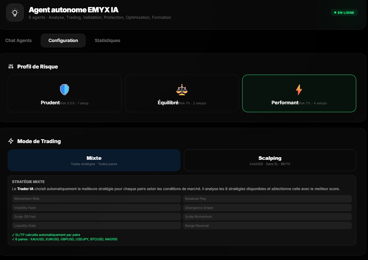Image resolution: width=368 pixels, height=260 pixels.
Task: Click the 6 agents subtitle text
Action: pyautogui.click(x=100, y=18)
